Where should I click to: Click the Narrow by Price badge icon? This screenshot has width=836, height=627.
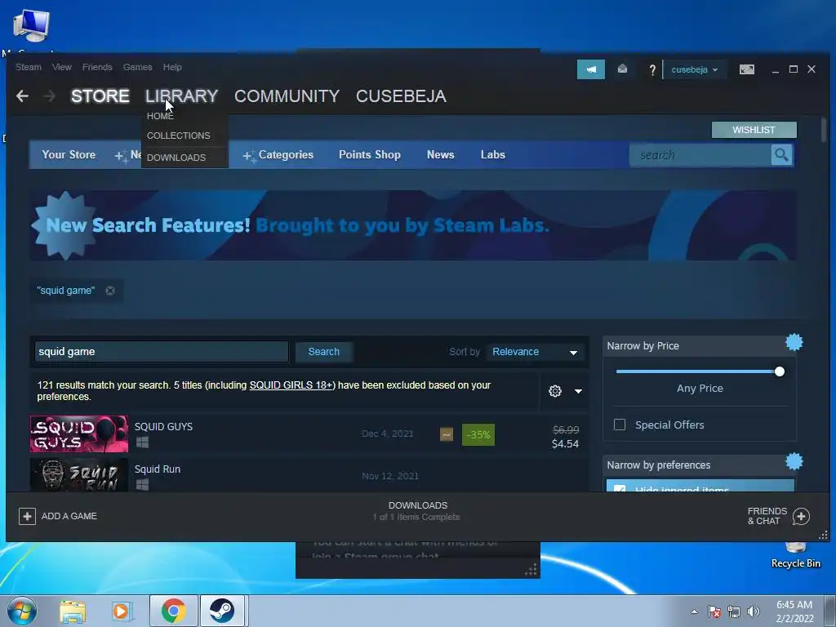[794, 342]
